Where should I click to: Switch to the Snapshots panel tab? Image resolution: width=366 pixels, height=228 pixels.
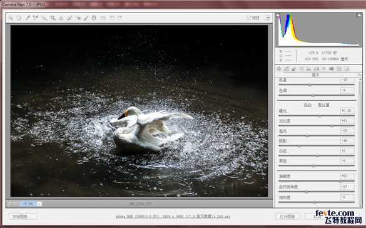347,69
